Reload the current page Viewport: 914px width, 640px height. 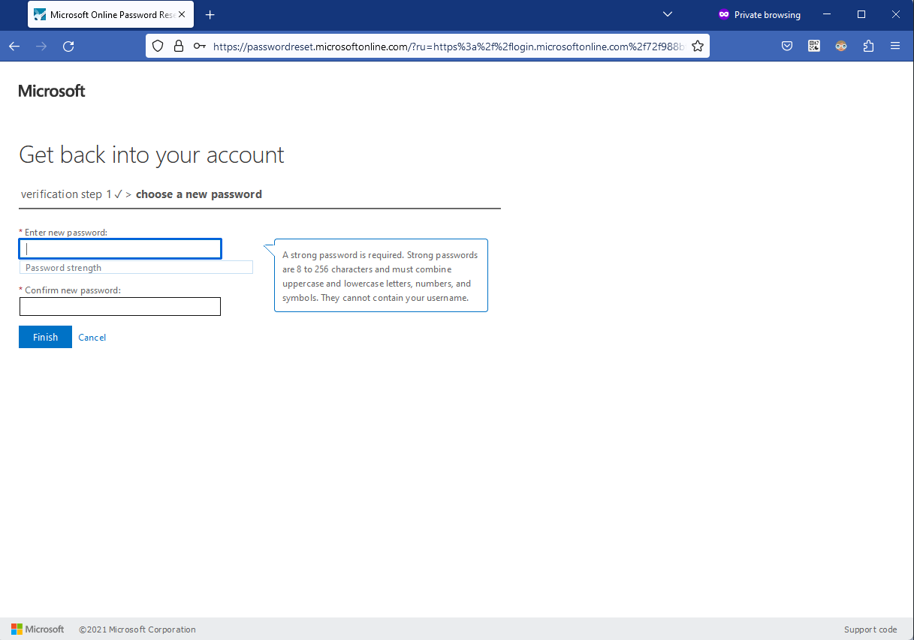click(x=68, y=46)
